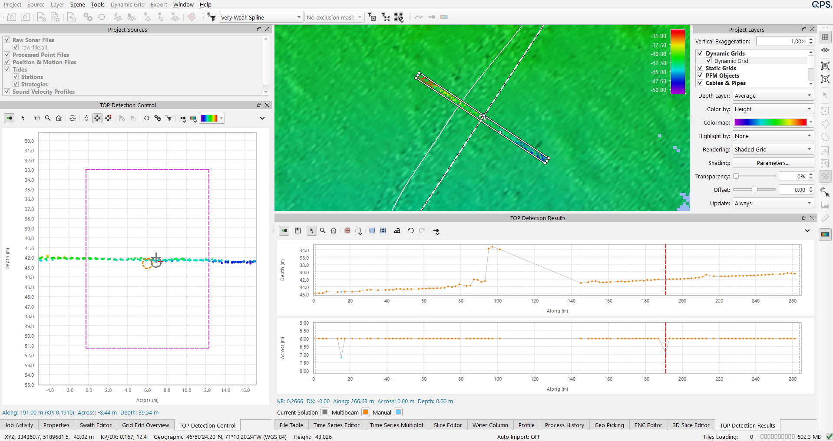
Task: Click the undo arrow in TOP Detection Results
Action: [410, 231]
